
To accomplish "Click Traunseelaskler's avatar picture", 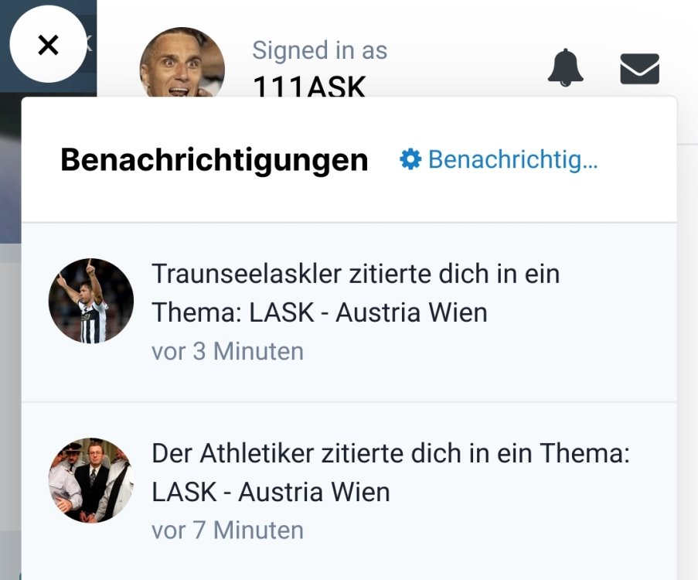I will coord(91,301).
